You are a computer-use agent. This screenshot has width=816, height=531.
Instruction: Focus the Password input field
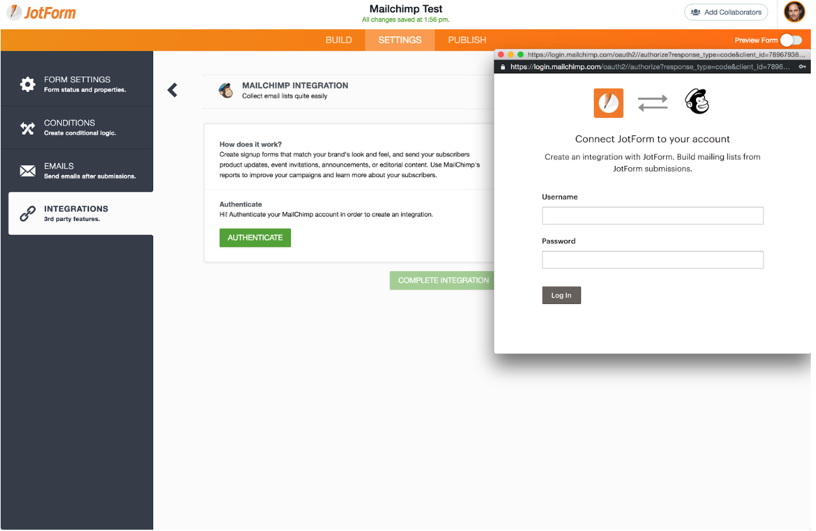[x=652, y=260]
